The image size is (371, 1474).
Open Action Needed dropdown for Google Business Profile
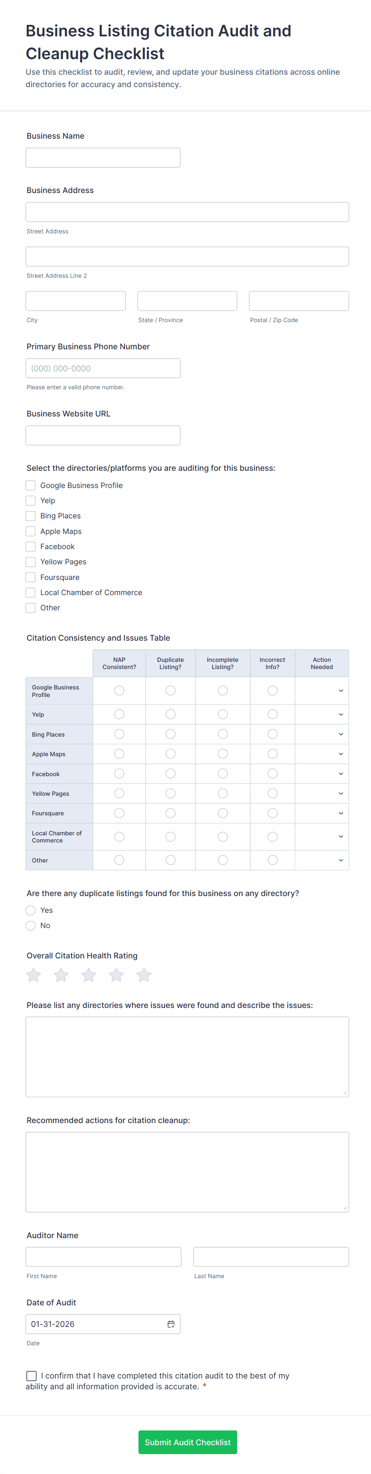coord(322,691)
